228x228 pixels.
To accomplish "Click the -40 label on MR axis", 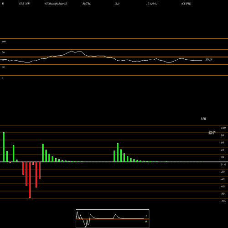I will pos(223,179).
